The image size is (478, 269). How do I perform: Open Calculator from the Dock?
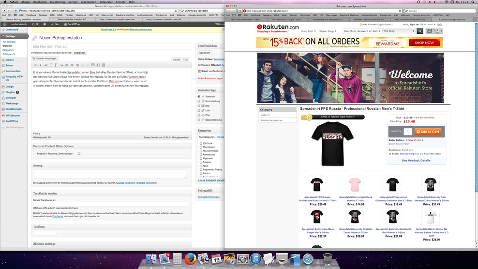[177, 259]
